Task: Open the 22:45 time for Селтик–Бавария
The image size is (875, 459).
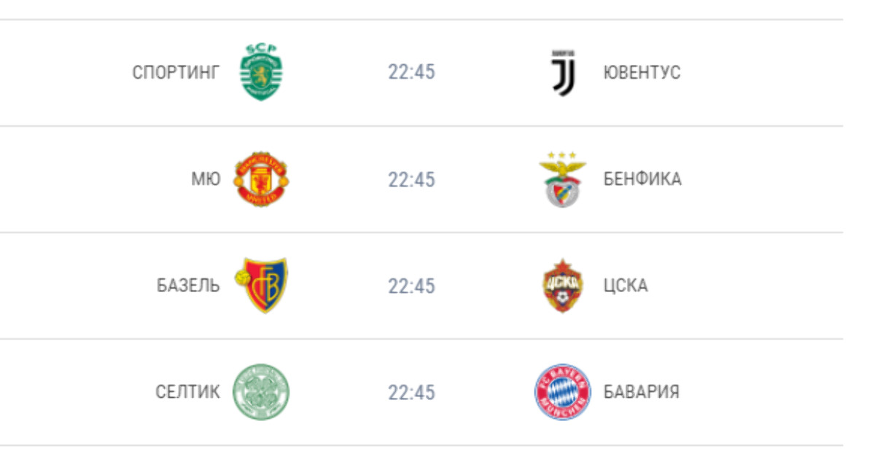Action: (x=411, y=392)
